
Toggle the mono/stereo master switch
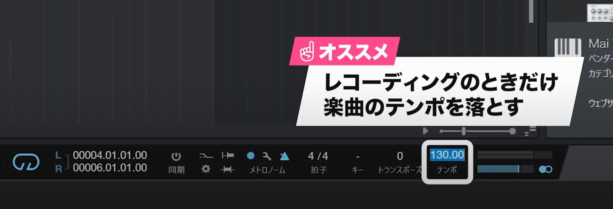pos(545,169)
